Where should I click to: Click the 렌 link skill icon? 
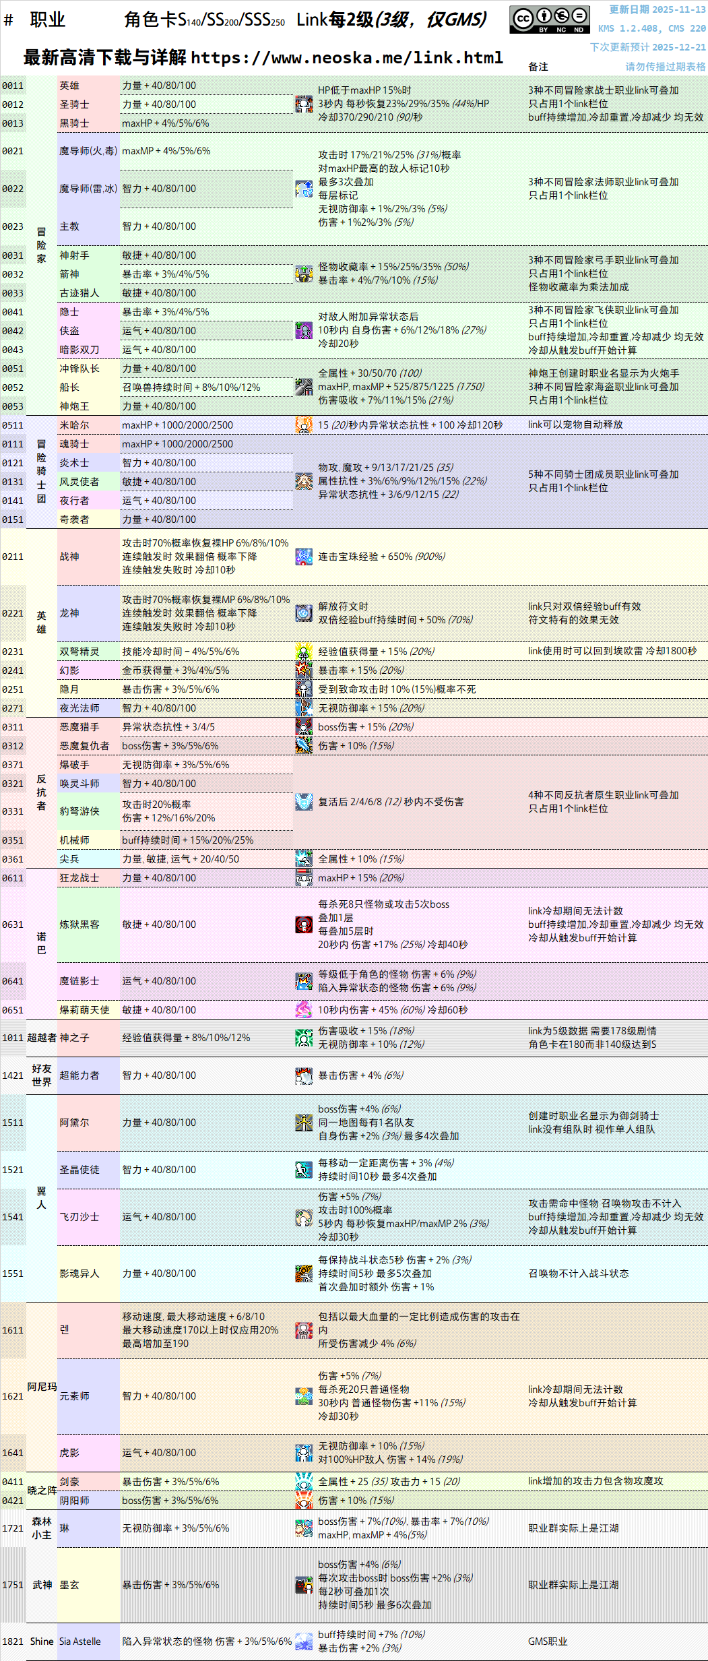tap(304, 1330)
